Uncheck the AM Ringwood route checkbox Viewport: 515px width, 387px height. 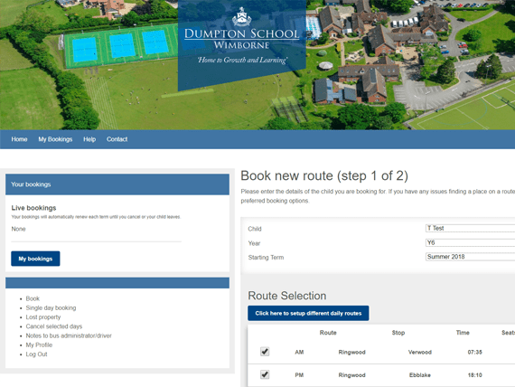(x=265, y=352)
